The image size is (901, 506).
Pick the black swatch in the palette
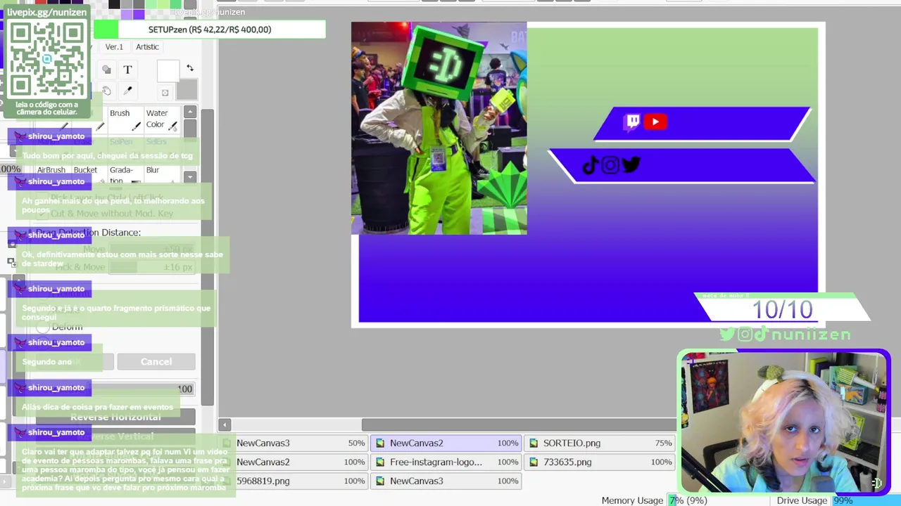click(114, 4)
